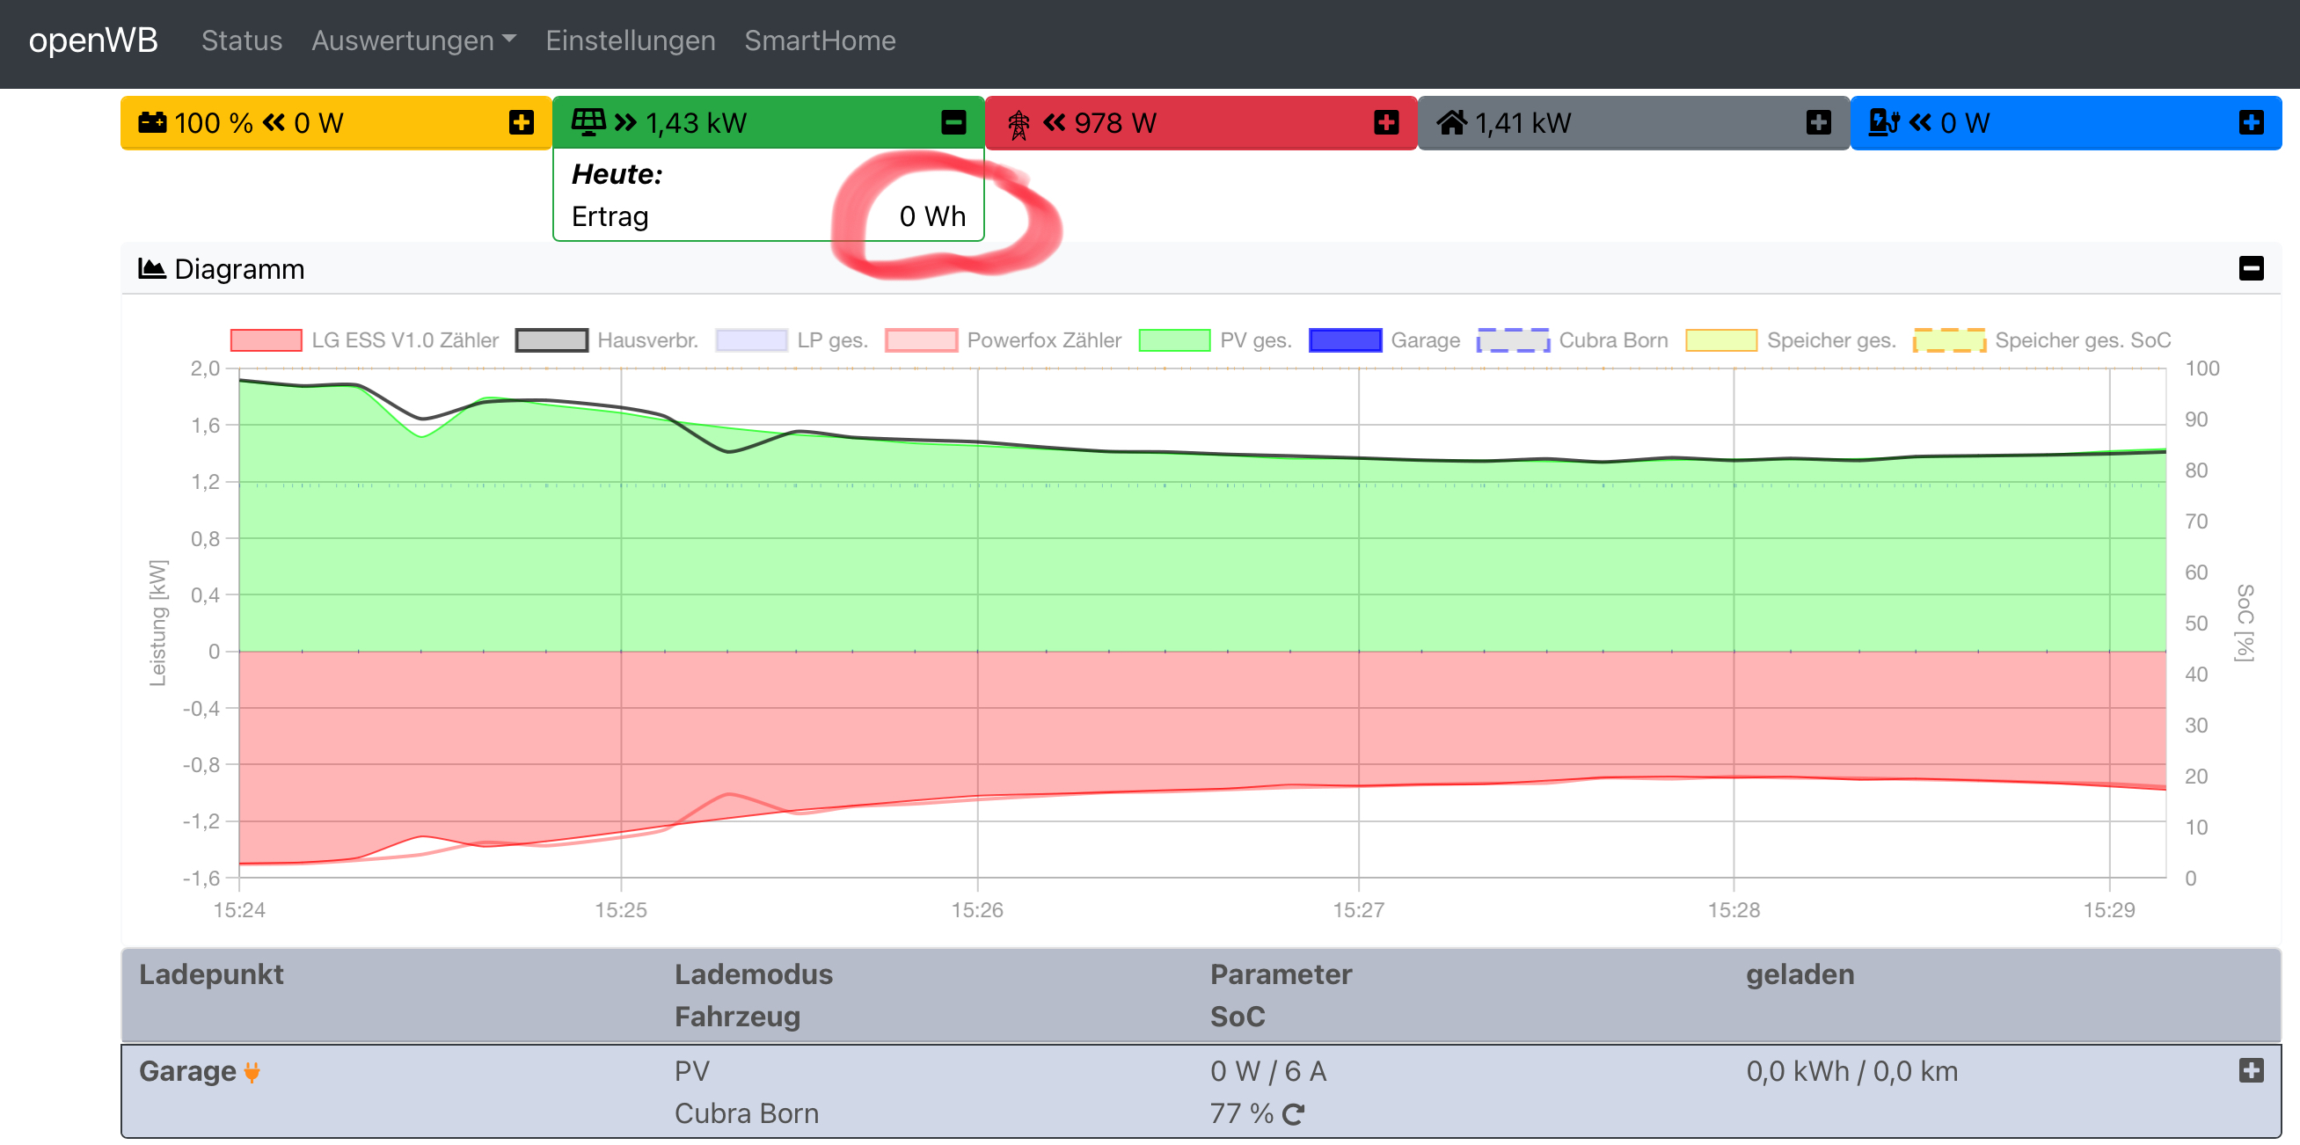This screenshot has width=2300, height=1145.
Task: Click the Diagramm chart area icon
Action: [x=152, y=268]
